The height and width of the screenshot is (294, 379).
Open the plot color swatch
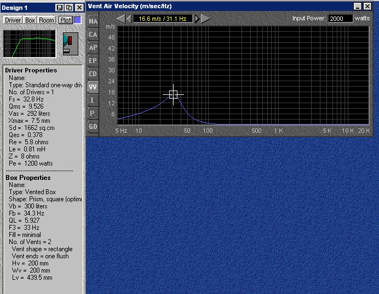click(77, 20)
